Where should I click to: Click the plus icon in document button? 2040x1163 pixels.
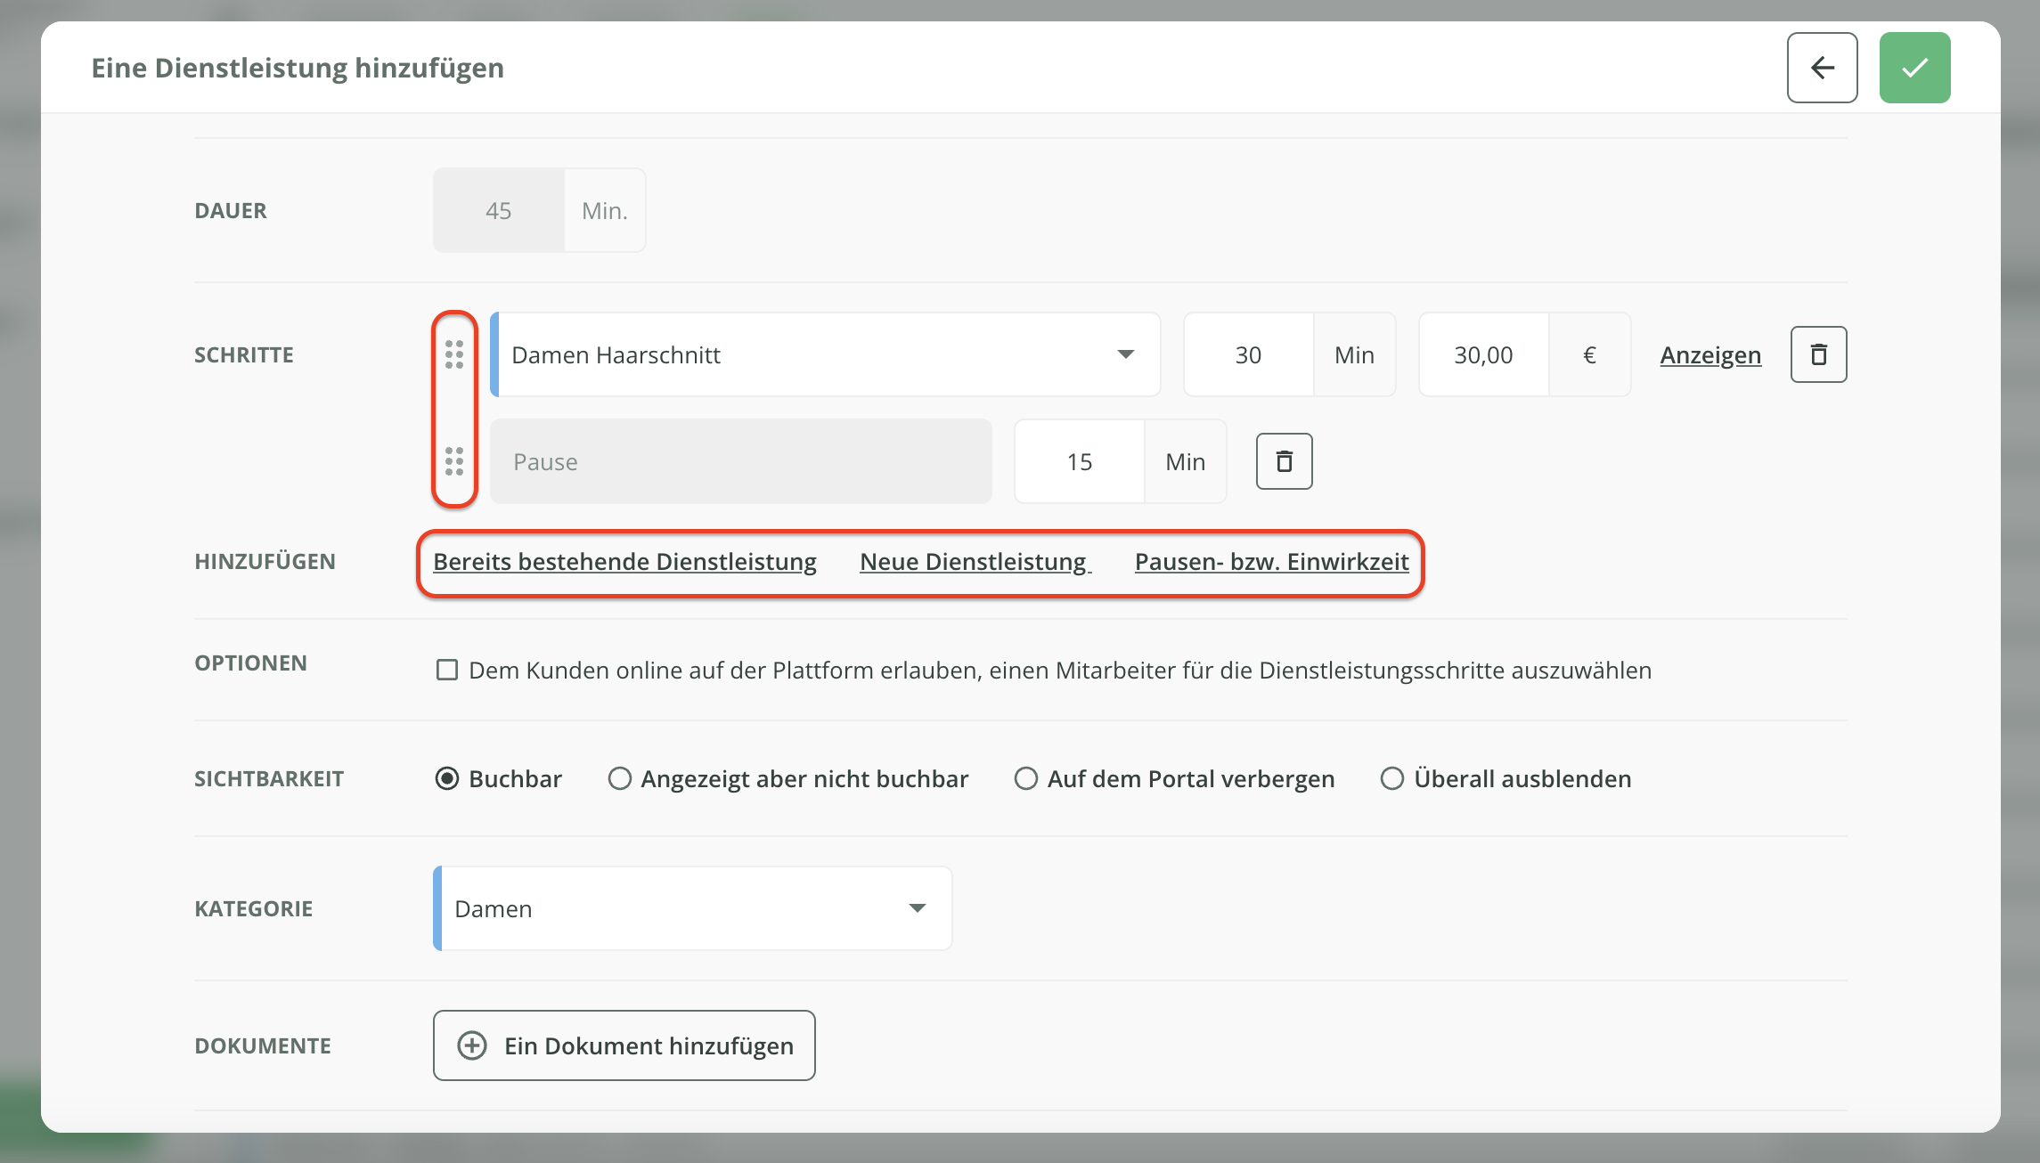click(x=472, y=1045)
